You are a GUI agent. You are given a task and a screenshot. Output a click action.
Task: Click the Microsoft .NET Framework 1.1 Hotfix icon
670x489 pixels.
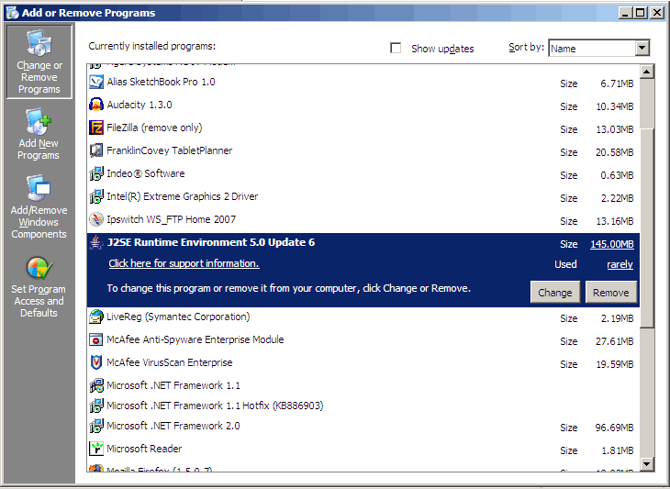[96, 406]
